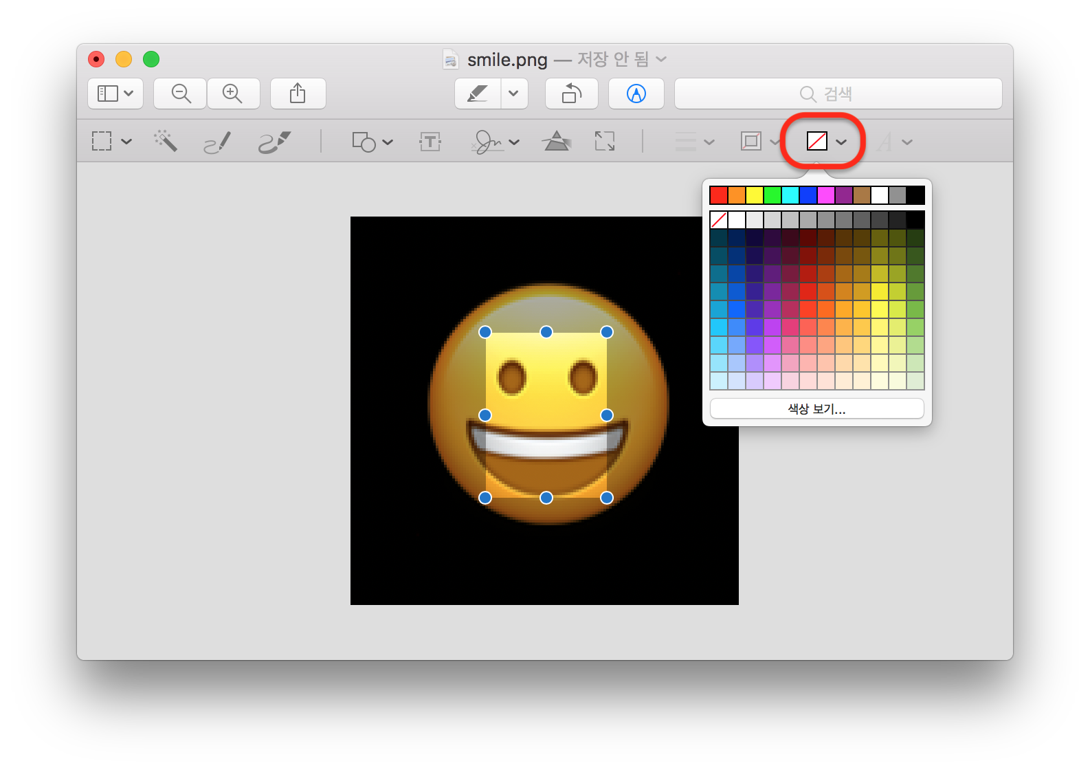Viewport: 1090px width, 770px height.
Task: Click the left-middle handle of selected rectangle
Action: [x=485, y=415]
